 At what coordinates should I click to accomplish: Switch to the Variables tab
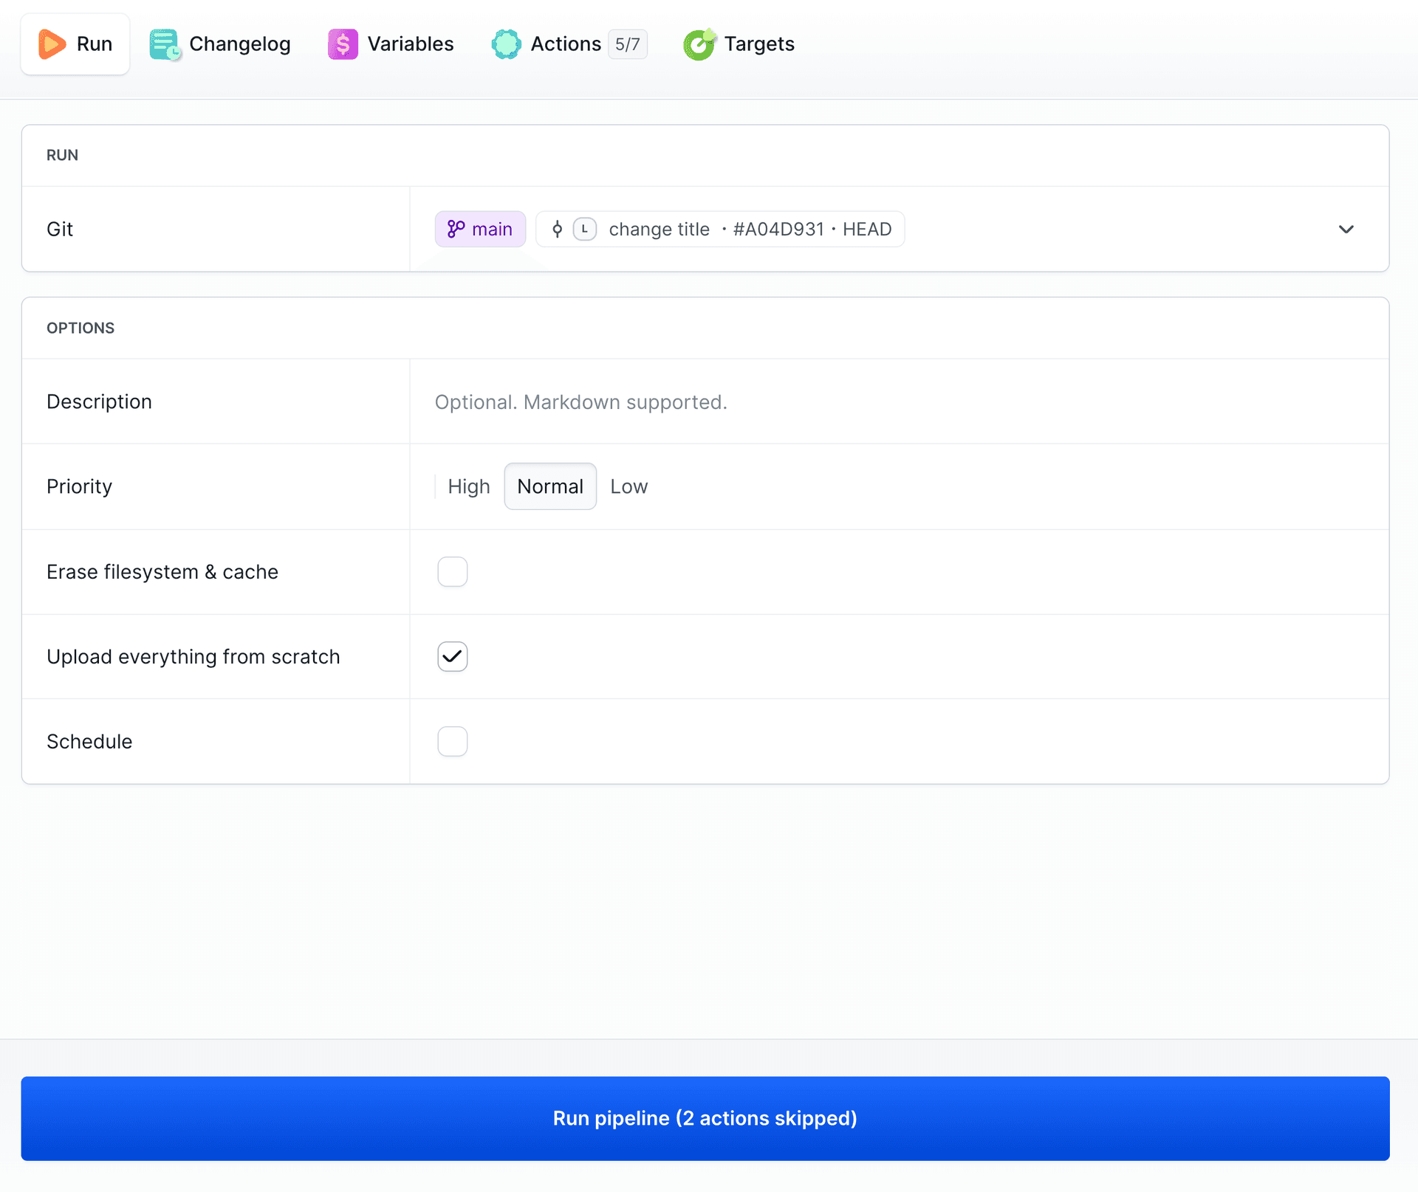click(391, 44)
